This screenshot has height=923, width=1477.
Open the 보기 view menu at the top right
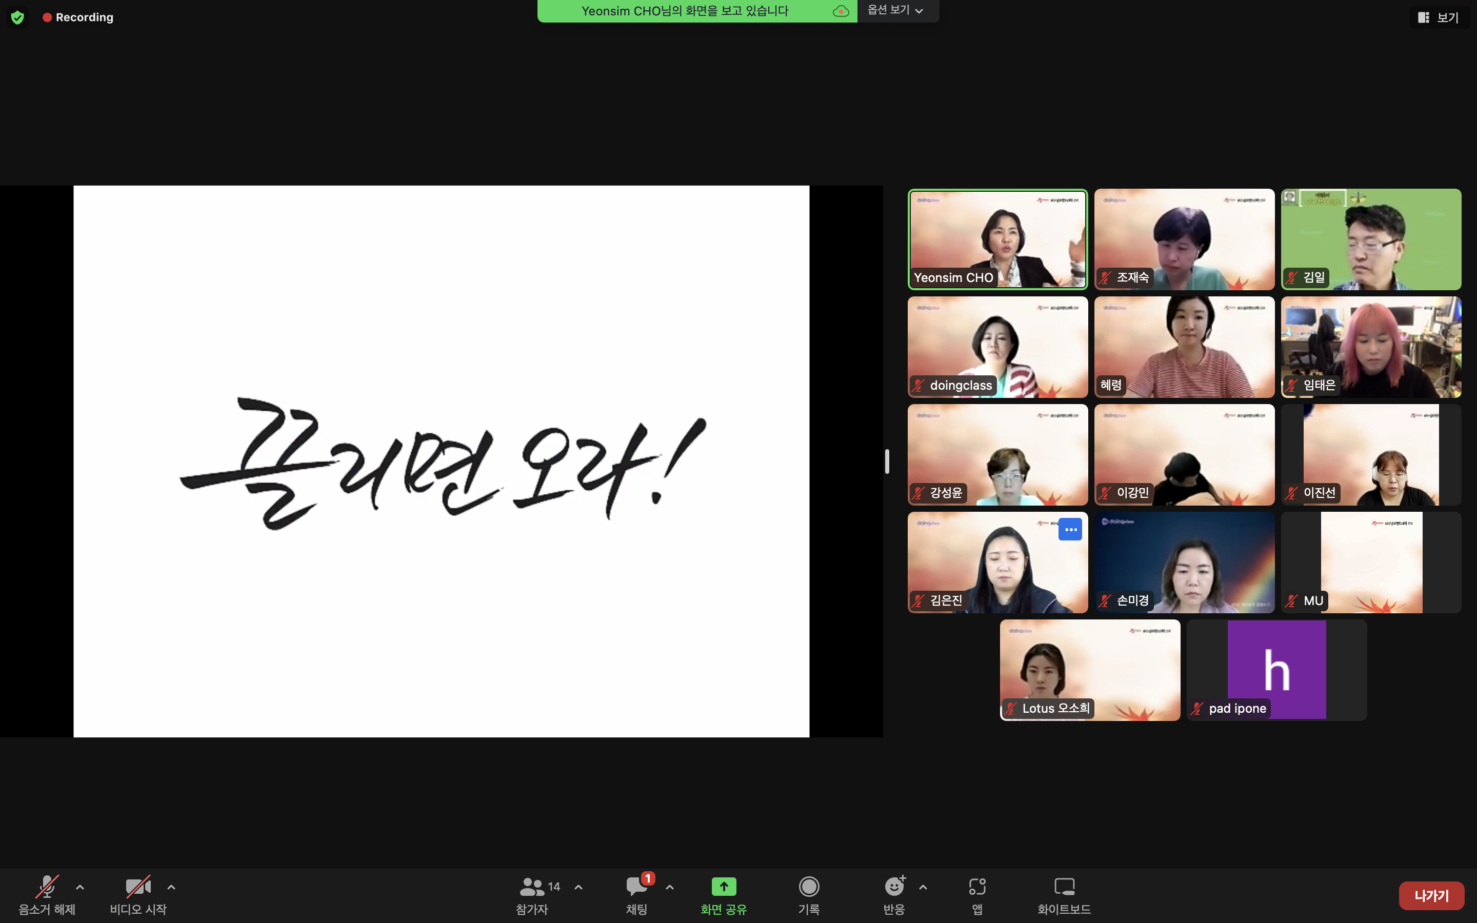point(1439,18)
